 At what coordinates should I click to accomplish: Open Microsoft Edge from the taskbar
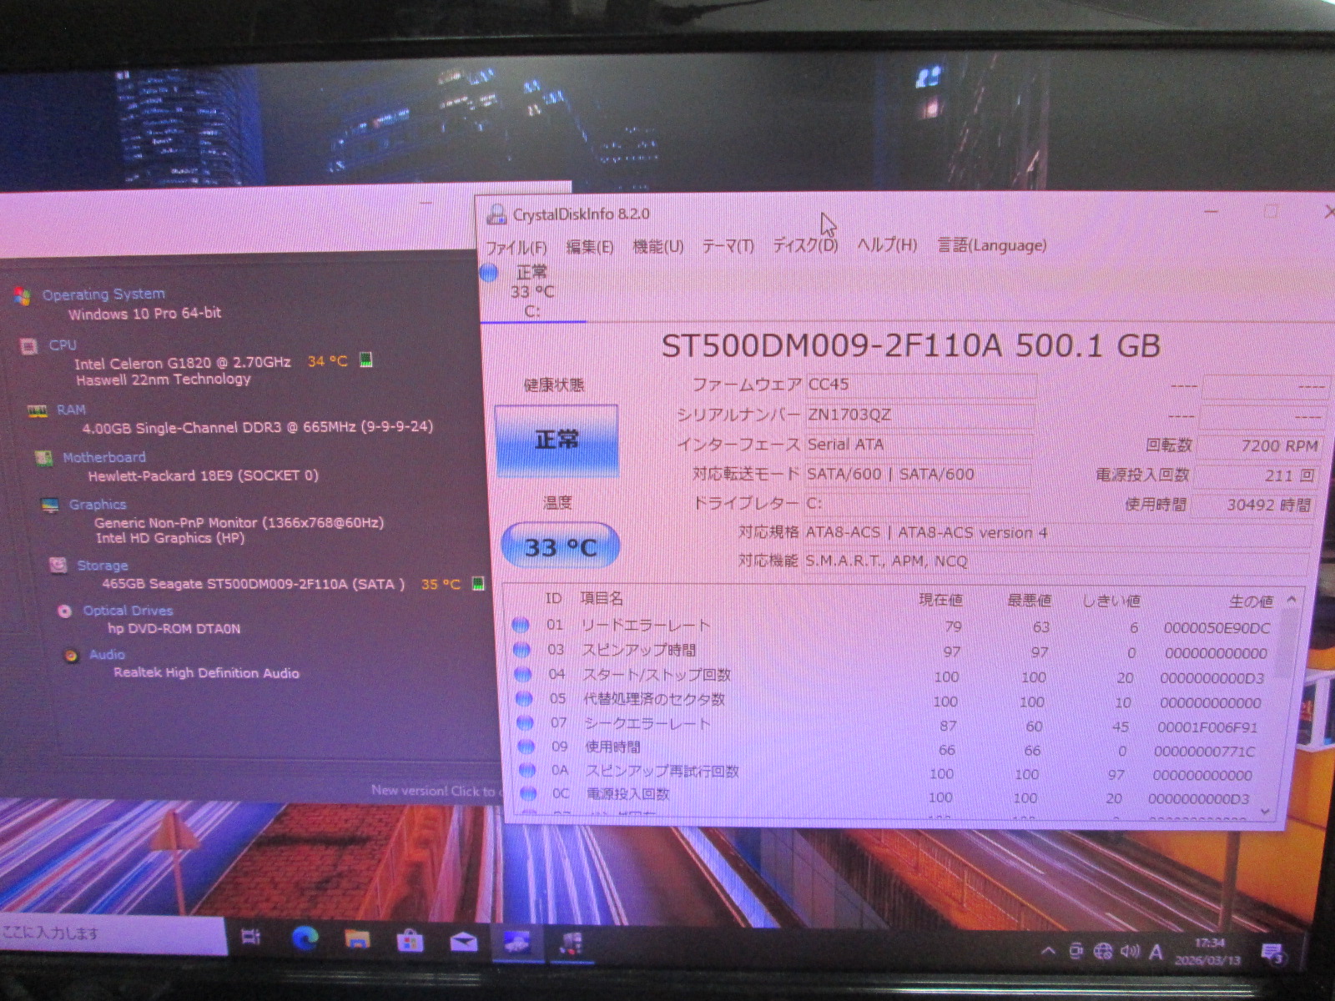(x=305, y=939)
